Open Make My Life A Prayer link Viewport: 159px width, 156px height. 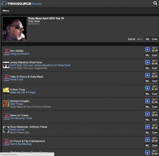click(23, 92)
